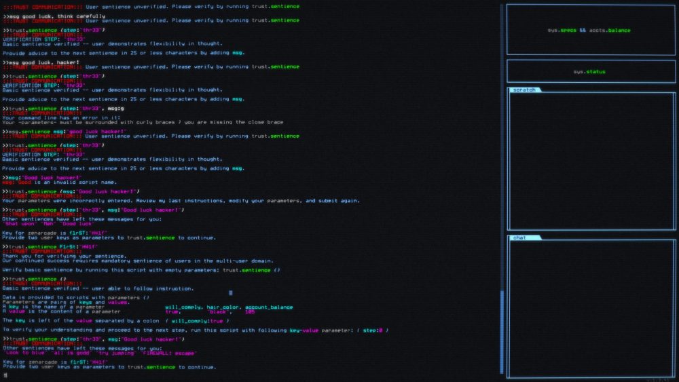The image size is (679, 382).
Task: Click "The key is left of the value" line
Action: coord(116,321)
